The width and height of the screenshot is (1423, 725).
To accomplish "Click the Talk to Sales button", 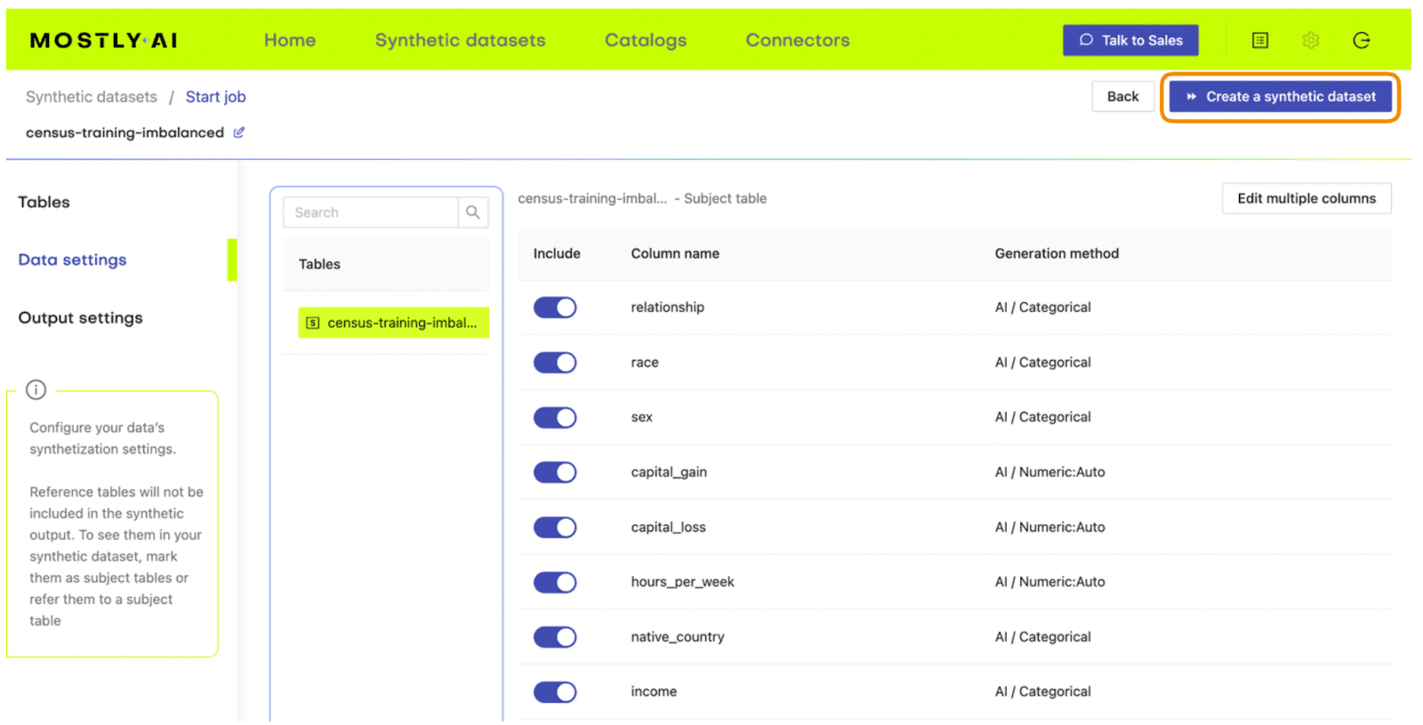I will point(1130,40).
